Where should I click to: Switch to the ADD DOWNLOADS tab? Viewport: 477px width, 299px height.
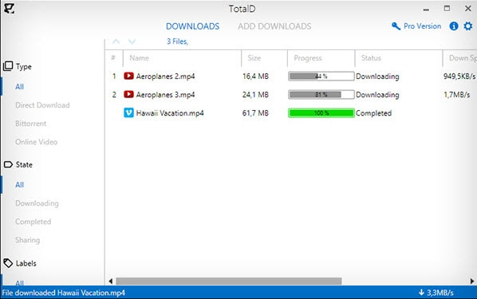pyautogui.click(x=274, y=26)
